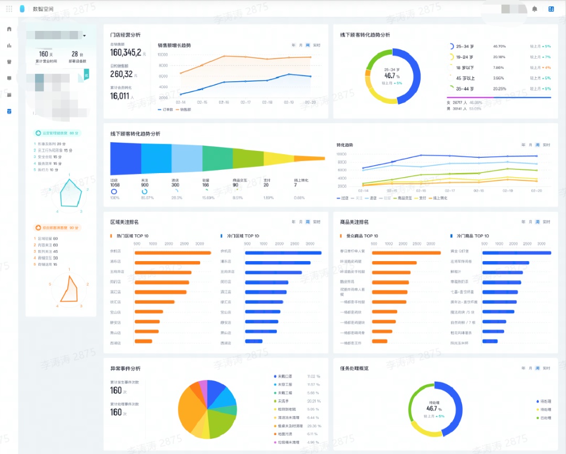Click the dark blue 过店 funnel segment

pos(125,158)
